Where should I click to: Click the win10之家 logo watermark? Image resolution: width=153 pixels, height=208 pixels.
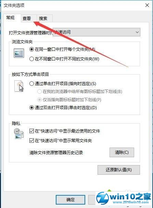click(124, 198)
